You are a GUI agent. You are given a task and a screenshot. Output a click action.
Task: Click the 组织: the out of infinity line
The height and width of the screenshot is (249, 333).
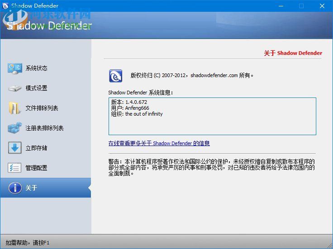coord(137,114)
